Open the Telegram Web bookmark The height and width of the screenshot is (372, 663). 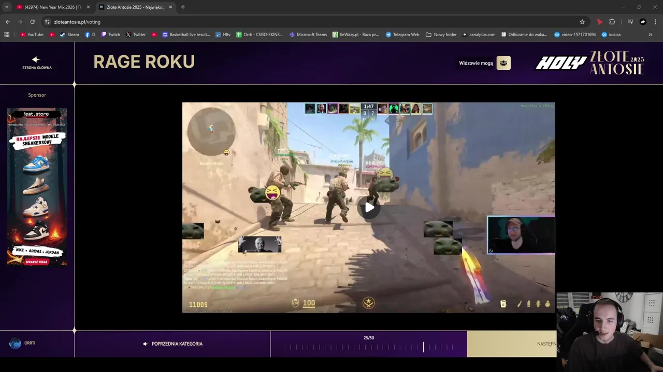402,35
